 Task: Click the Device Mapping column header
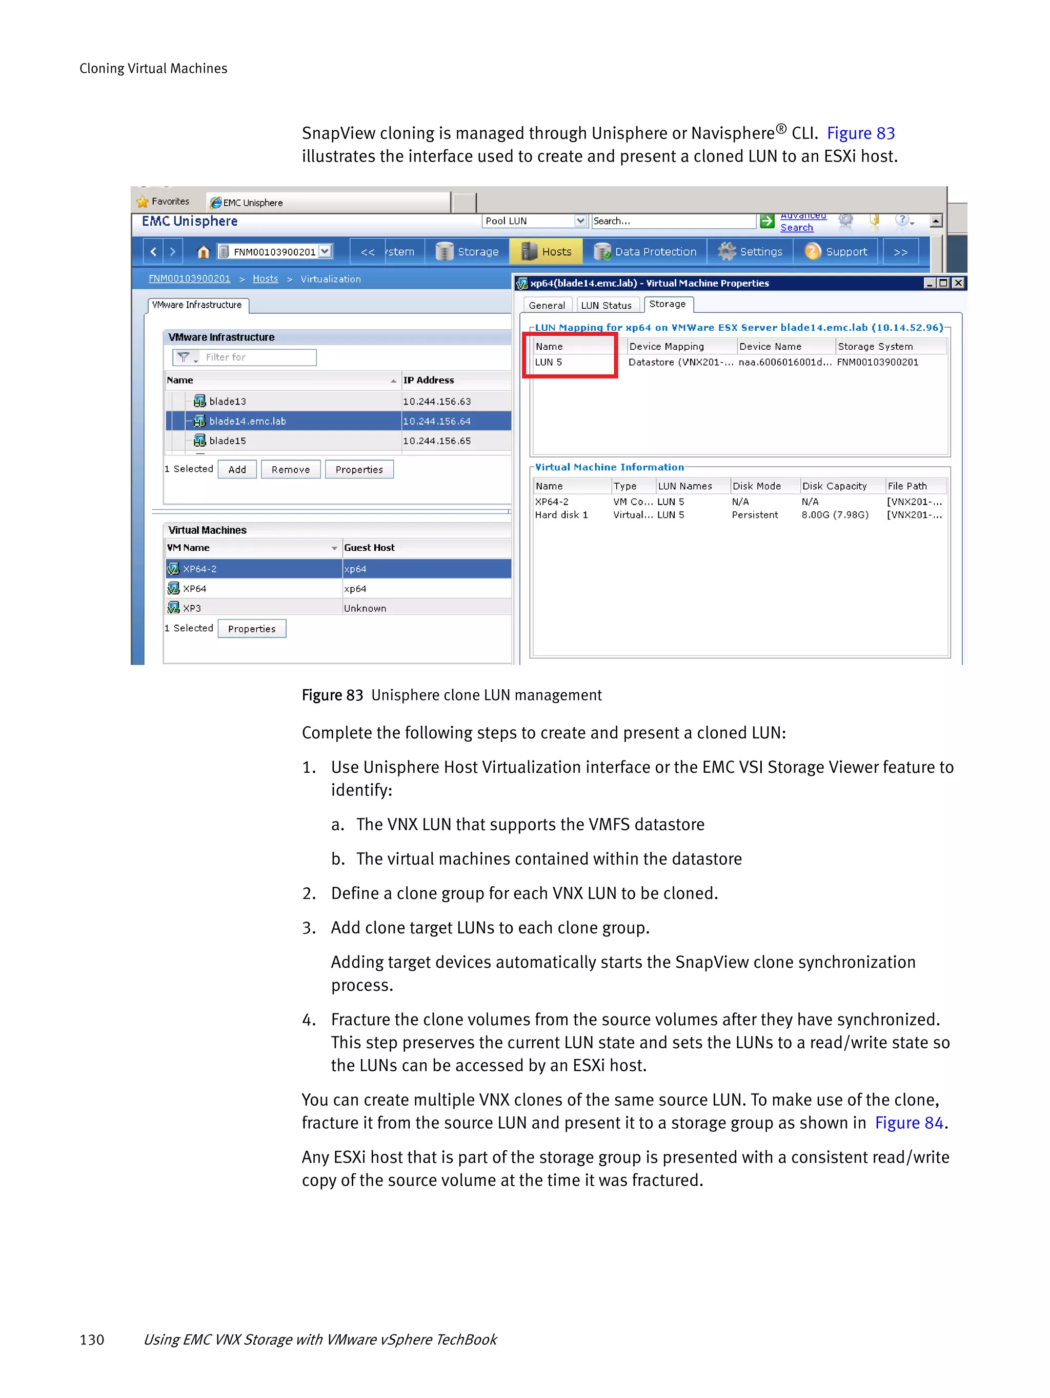coord(682,346)
